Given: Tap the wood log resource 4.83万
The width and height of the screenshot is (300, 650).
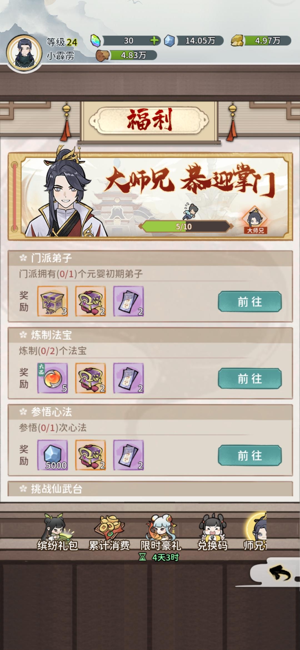Looking at the screenshot, I should click(126, 55).
